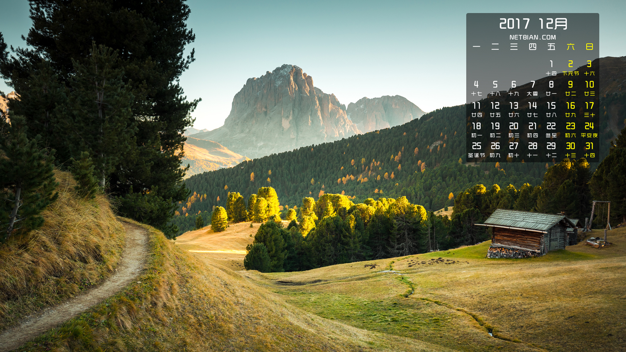Screen dimensions: 626x352
Task: Select December 25 圣诞节 in the calendar
Action: [x=476, y=150]
